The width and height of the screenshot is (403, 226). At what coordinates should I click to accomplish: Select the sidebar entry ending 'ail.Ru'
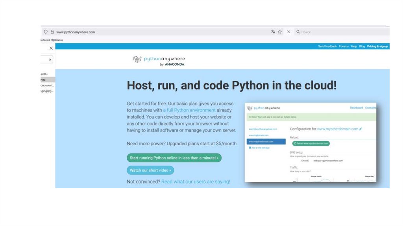[x=48, y=74]
